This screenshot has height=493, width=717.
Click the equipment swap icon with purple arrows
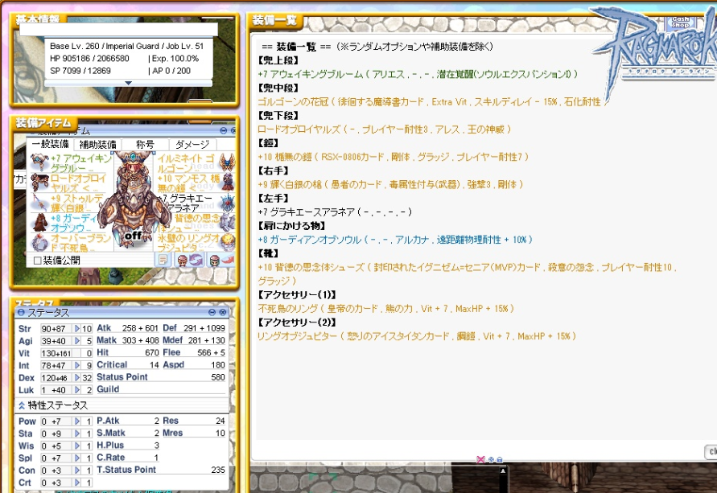189,260
